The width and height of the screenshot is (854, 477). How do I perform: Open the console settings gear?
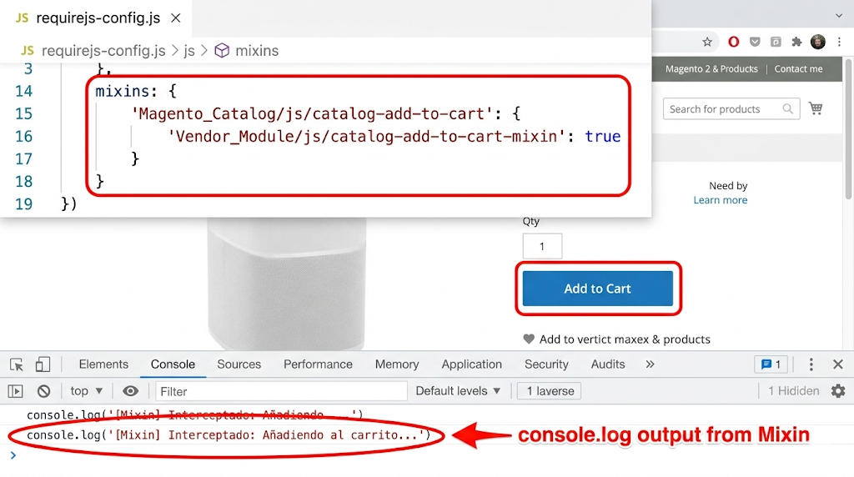pyautogui.click(x=837, y=391)
